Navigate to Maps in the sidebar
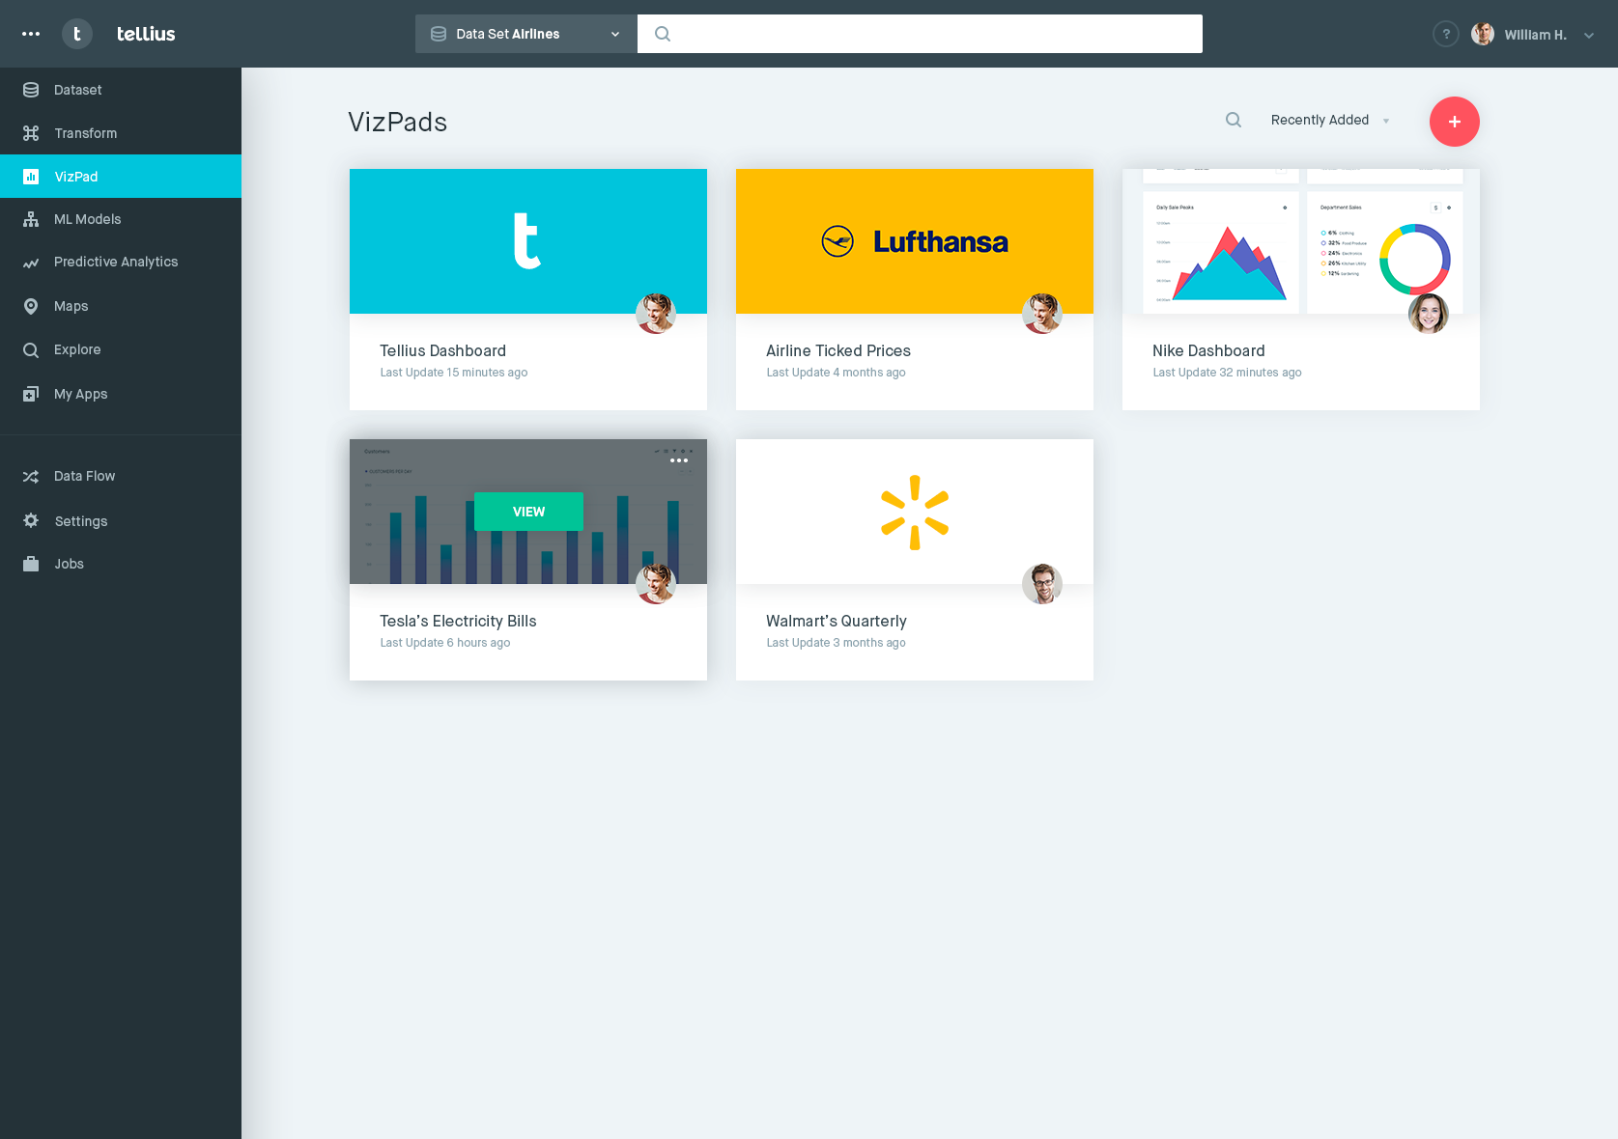 (x=121, y=306)
